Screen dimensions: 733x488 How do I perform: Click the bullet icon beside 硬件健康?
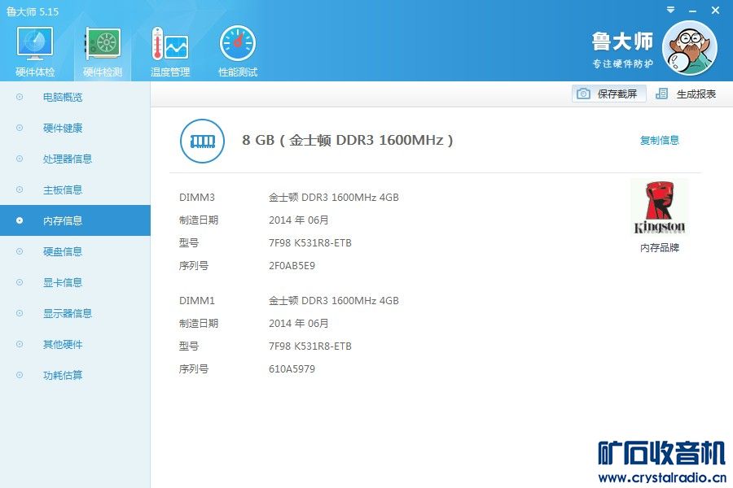(x=20, y=128)
